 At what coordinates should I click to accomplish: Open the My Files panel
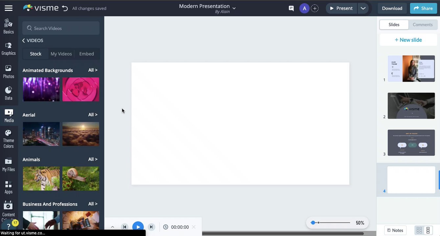(9, 165)
